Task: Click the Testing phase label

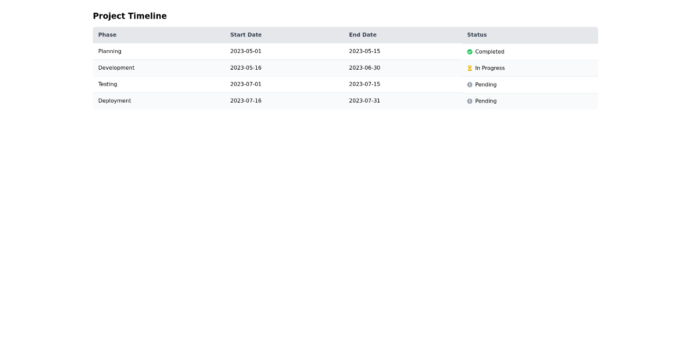Action: [108, 84]
